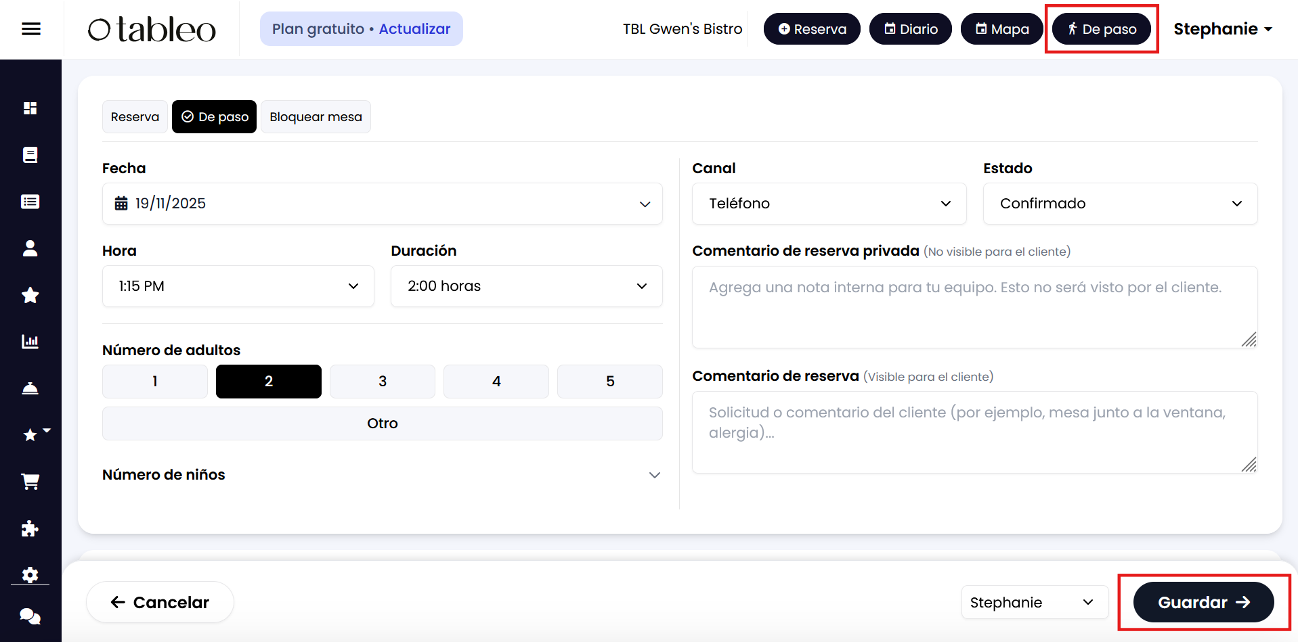Open the bar chart statistics sidebar icon
Viewport: 1298px width, 642px height.
[x=30, y=342]
